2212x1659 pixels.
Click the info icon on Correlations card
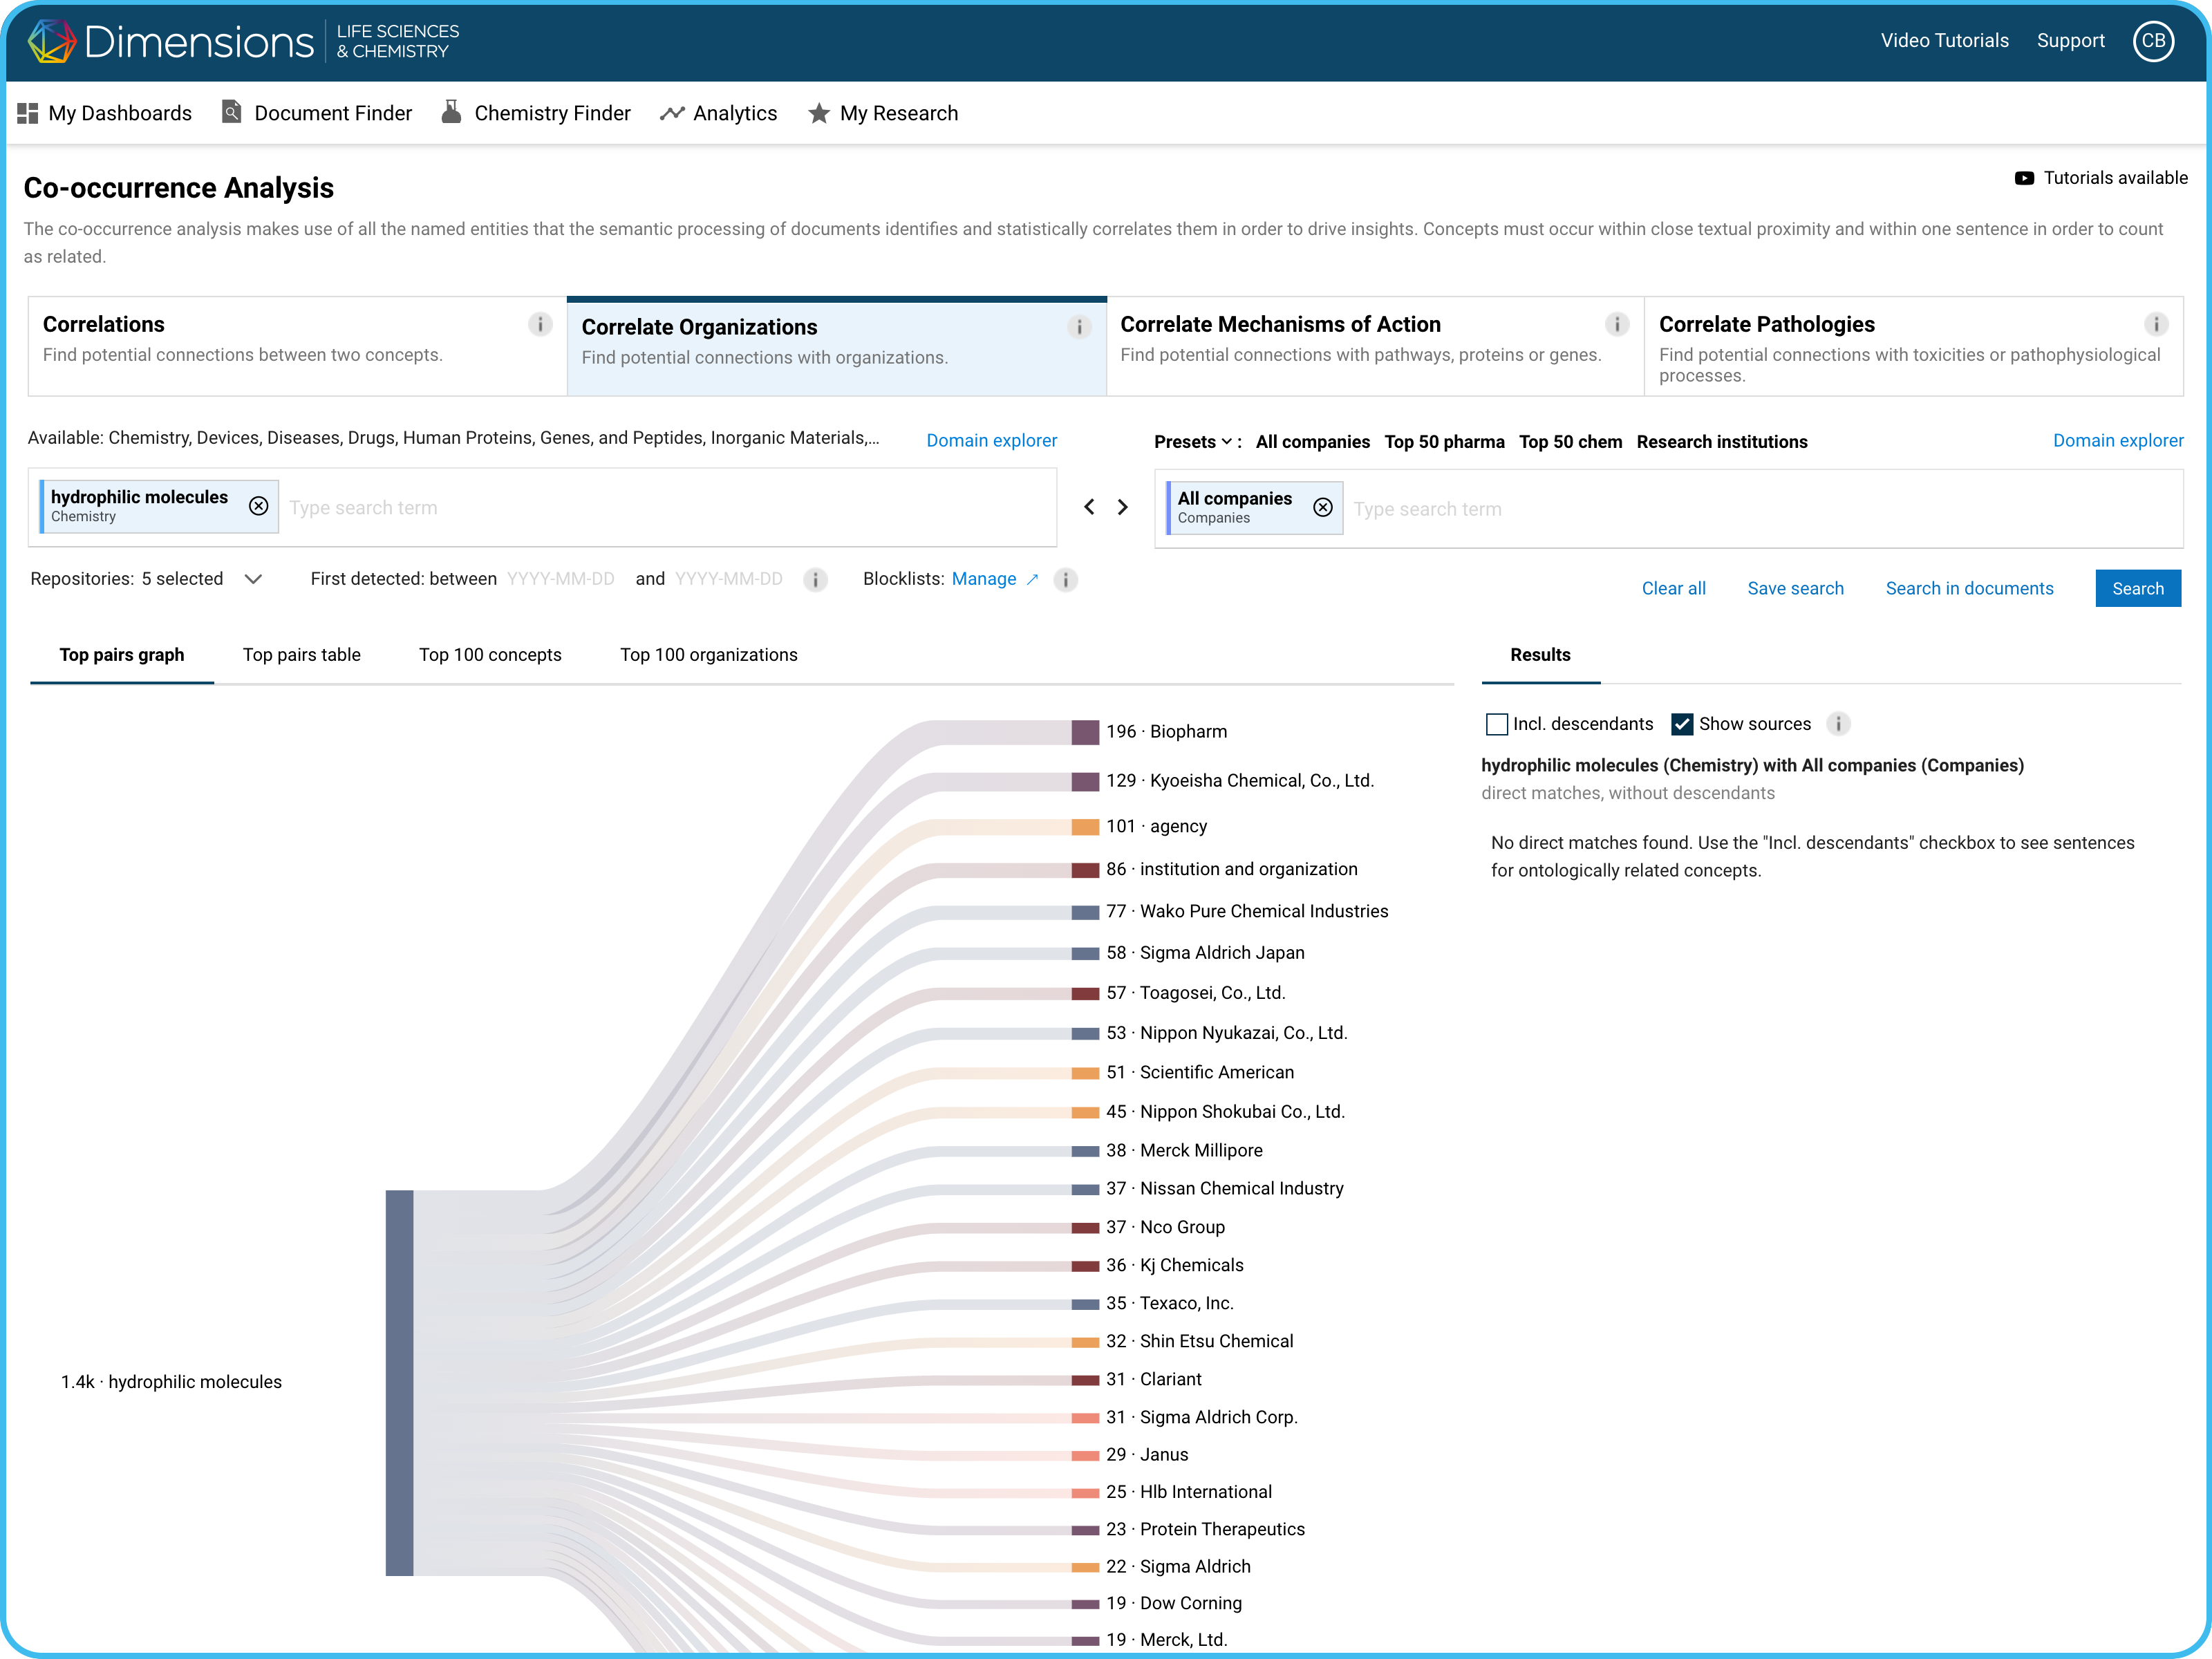[539, 324]
